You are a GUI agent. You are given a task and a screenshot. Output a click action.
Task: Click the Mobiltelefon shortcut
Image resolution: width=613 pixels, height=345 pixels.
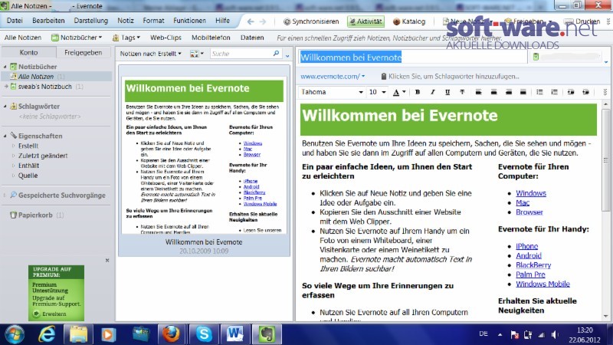pos(211,38)
